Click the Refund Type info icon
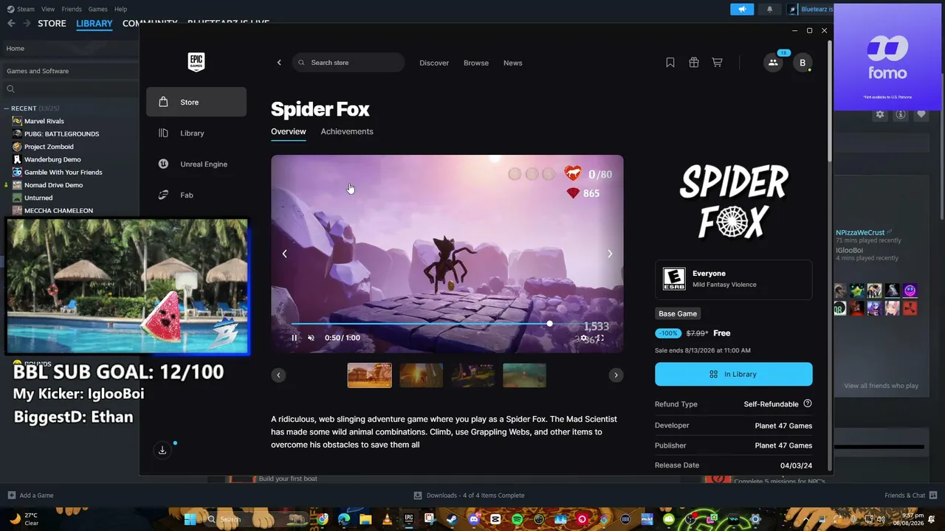The height and width of the screenshot is (531, 945). [x=808, y=404]
